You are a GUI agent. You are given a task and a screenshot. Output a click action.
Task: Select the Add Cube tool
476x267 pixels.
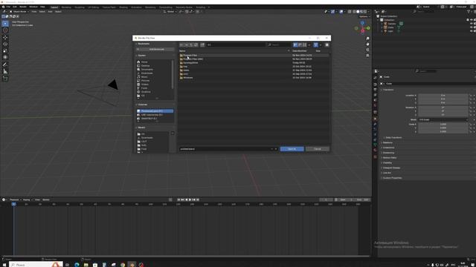tap(5, 79)
